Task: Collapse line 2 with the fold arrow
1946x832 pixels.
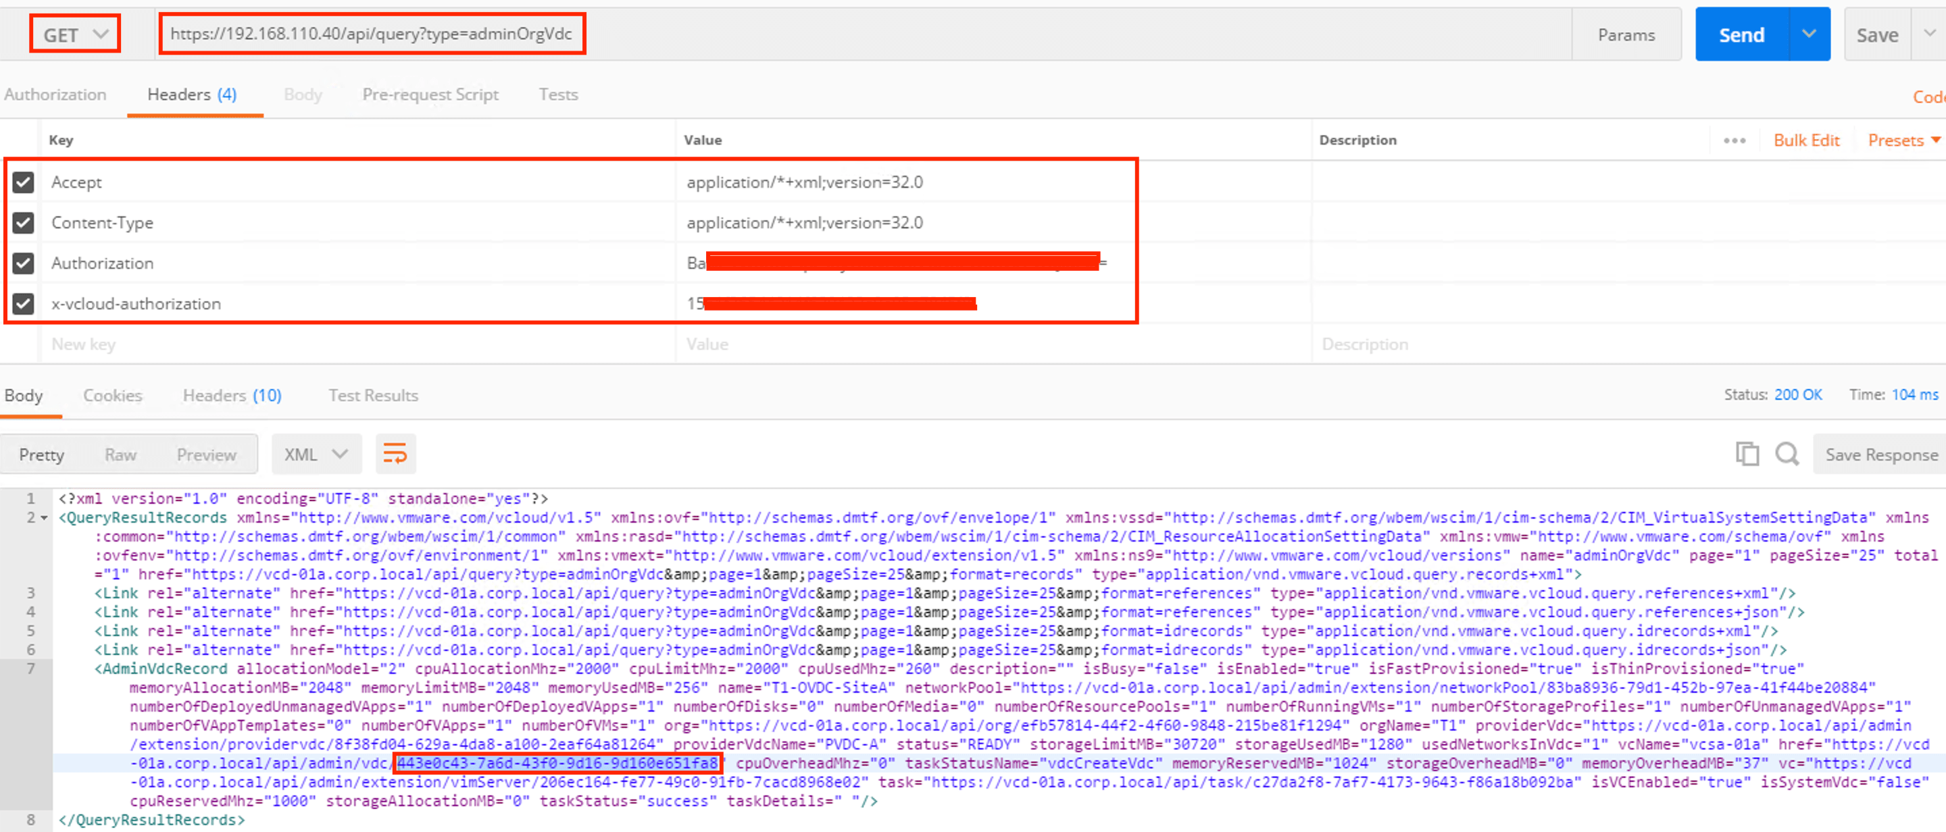Action: pos(44,518)
